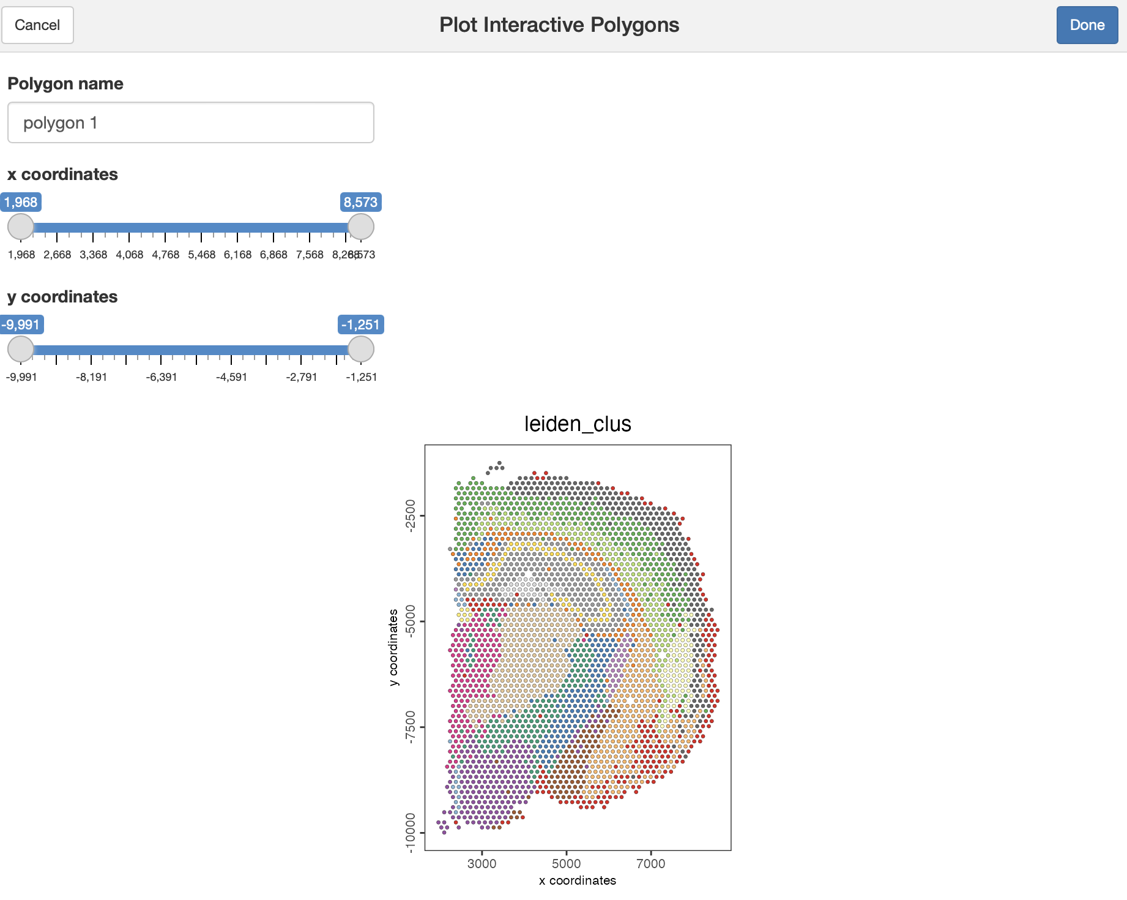Image resolution: width=1127 pixels, height=900 pixels.
Task: Click the 'y coordinates' heading above slider
Action: click(x=62, y=297)
